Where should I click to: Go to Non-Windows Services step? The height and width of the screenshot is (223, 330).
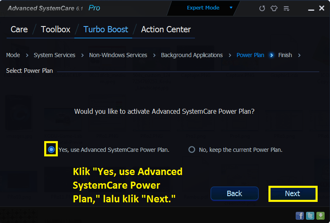coord(118,55)
